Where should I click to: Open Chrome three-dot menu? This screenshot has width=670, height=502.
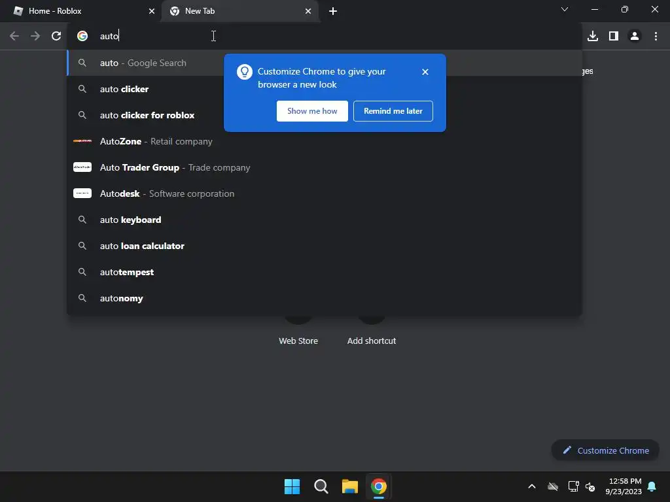pos(656,37)
